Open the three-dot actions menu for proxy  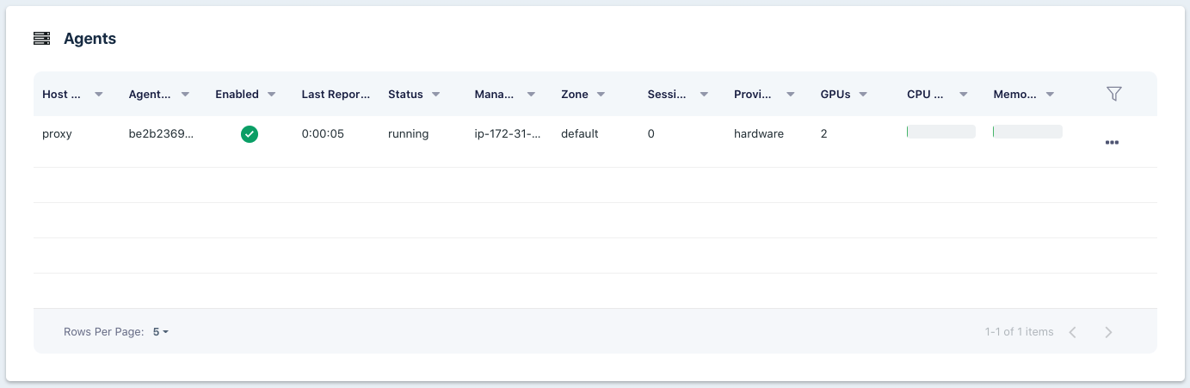tap(1112, 143)
